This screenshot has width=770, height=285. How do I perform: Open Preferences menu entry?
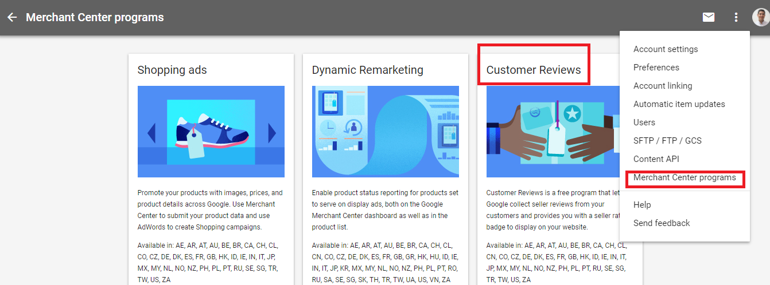tap(656, 68)
